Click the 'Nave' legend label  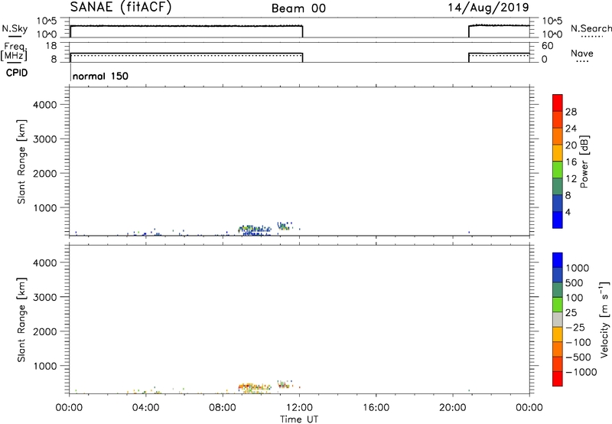pos(582,54)
